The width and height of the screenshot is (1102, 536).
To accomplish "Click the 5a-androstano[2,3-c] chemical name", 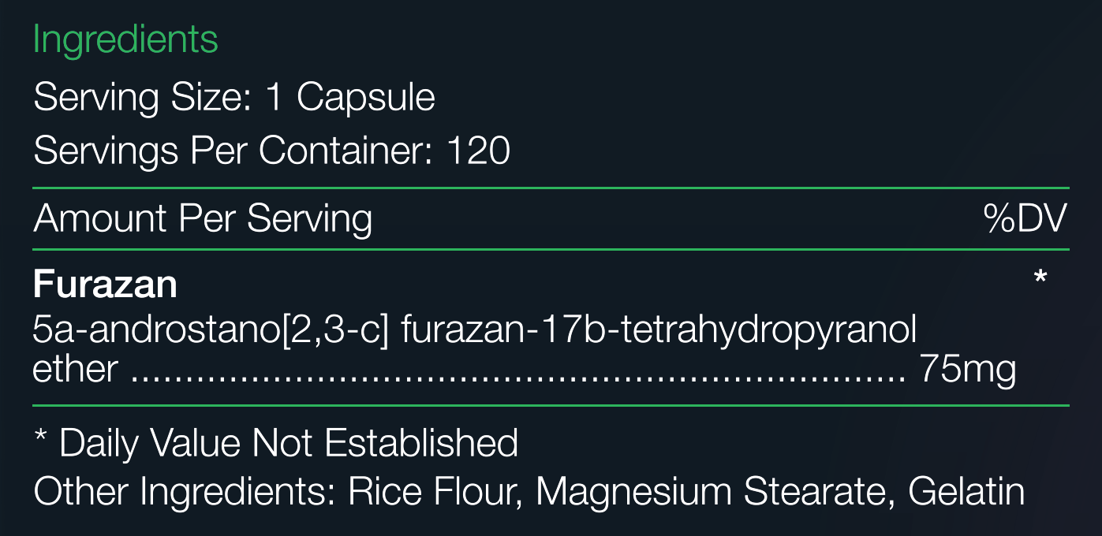I will (211, 331).
